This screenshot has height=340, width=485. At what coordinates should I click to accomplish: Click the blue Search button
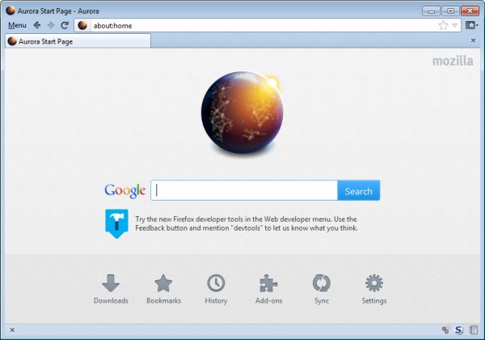[x=358, y=190]
